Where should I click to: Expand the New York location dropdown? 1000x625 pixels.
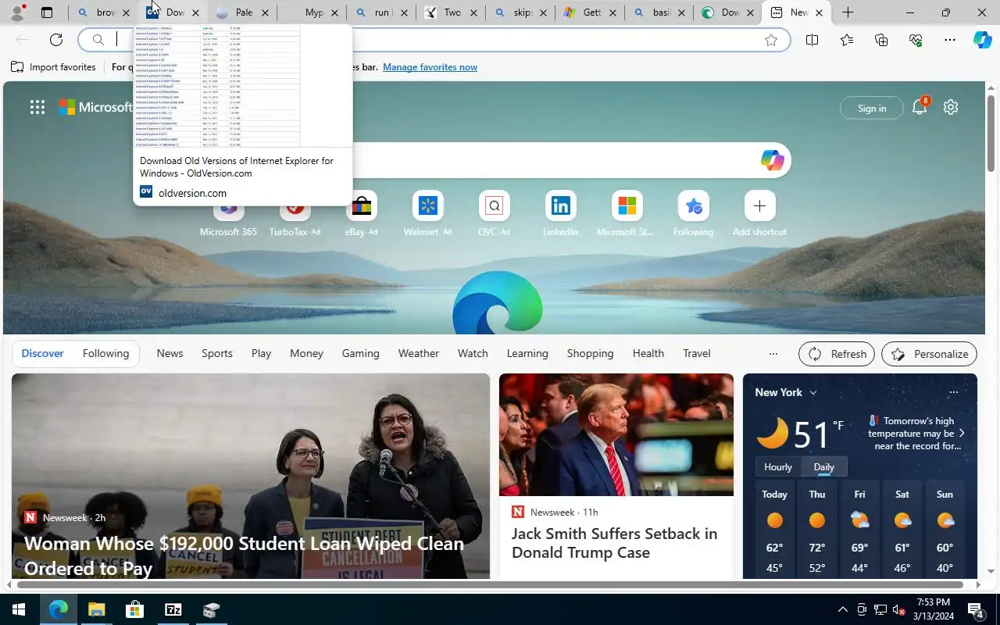pos(813,392)
